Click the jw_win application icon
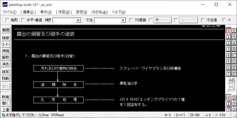237x118 pixels. click(5, 5)
